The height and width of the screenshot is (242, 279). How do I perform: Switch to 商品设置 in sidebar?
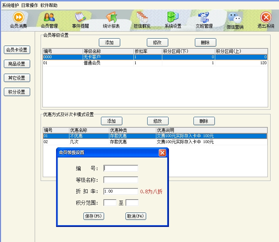tap(17, 64)
